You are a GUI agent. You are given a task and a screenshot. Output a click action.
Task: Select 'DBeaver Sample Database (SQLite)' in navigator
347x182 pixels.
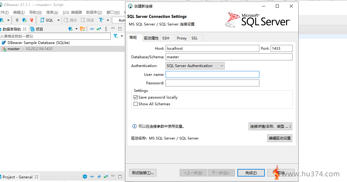click(x=39, y=42)
